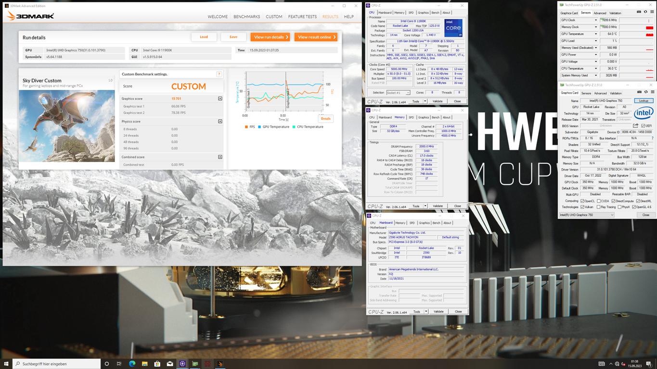Switch to BENCHMARKS tab in 3DMark
Image resolution: width=657 pixels, height=369 pixels.
(x=246, y=17)
